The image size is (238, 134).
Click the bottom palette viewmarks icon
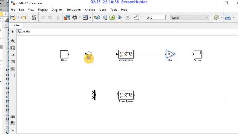click(x=13, y=123)
